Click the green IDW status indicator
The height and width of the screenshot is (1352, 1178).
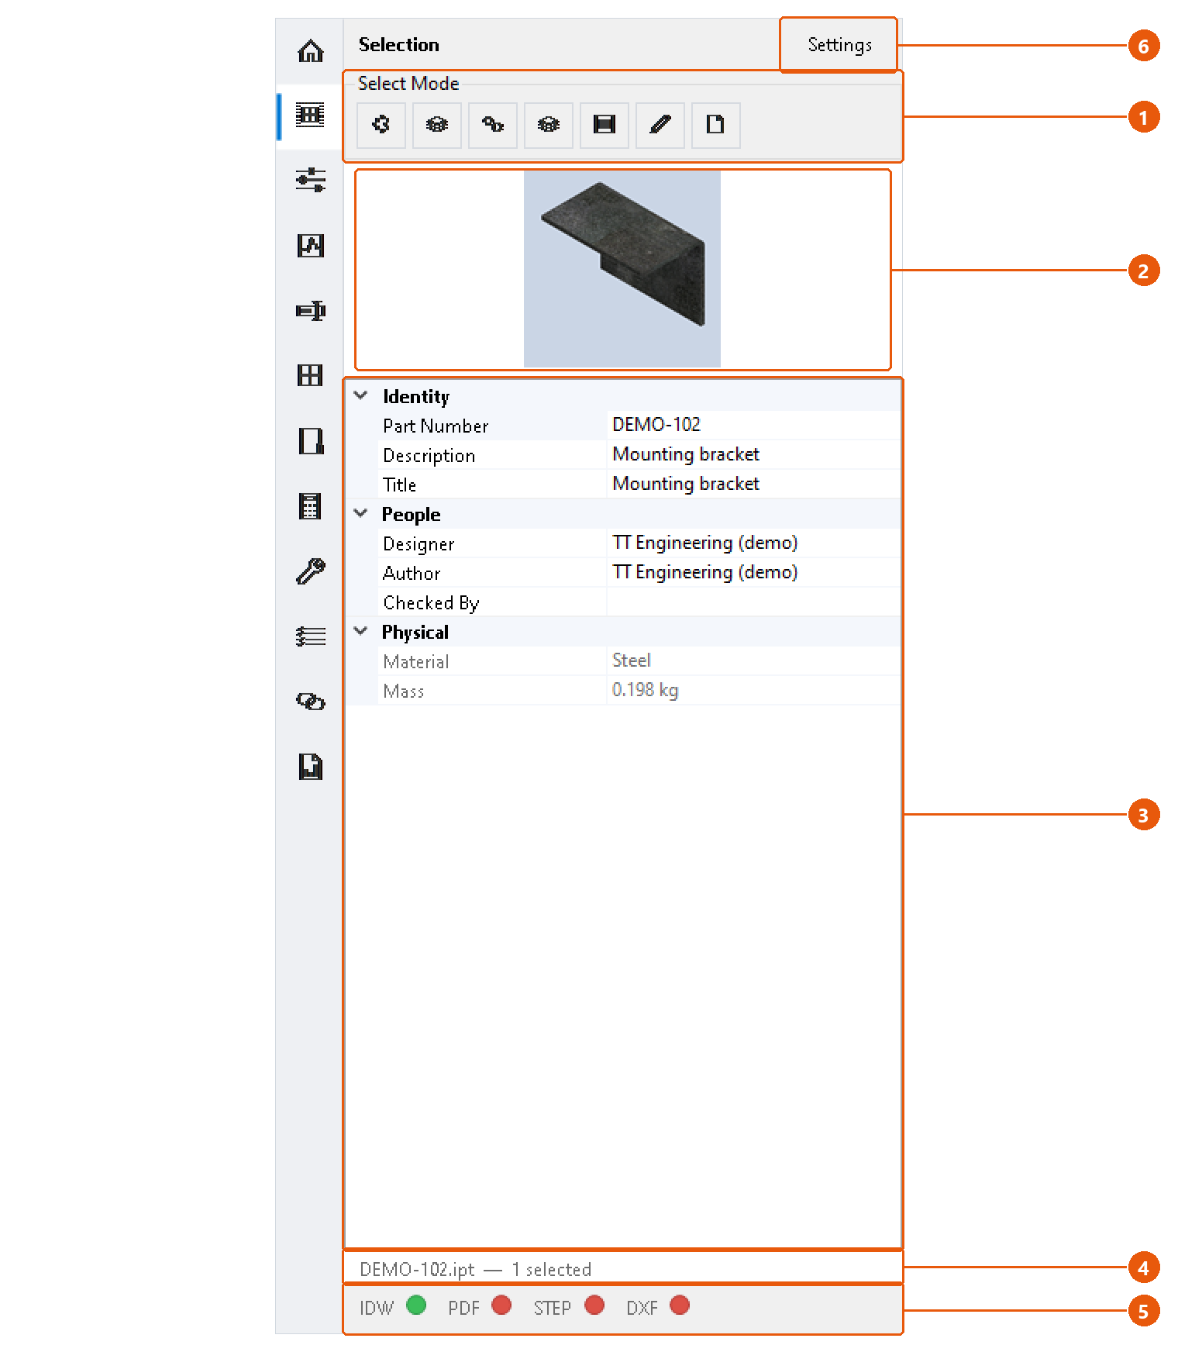[x=416, y=1305]
